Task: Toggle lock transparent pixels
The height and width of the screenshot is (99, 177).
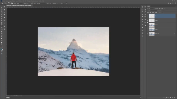Action: pos(151,13)
